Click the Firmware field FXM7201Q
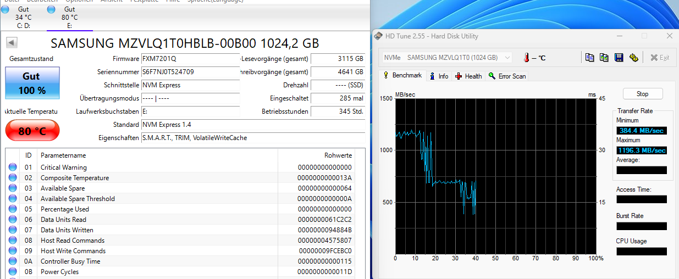679x279 pixels. [x=190, y=59]
